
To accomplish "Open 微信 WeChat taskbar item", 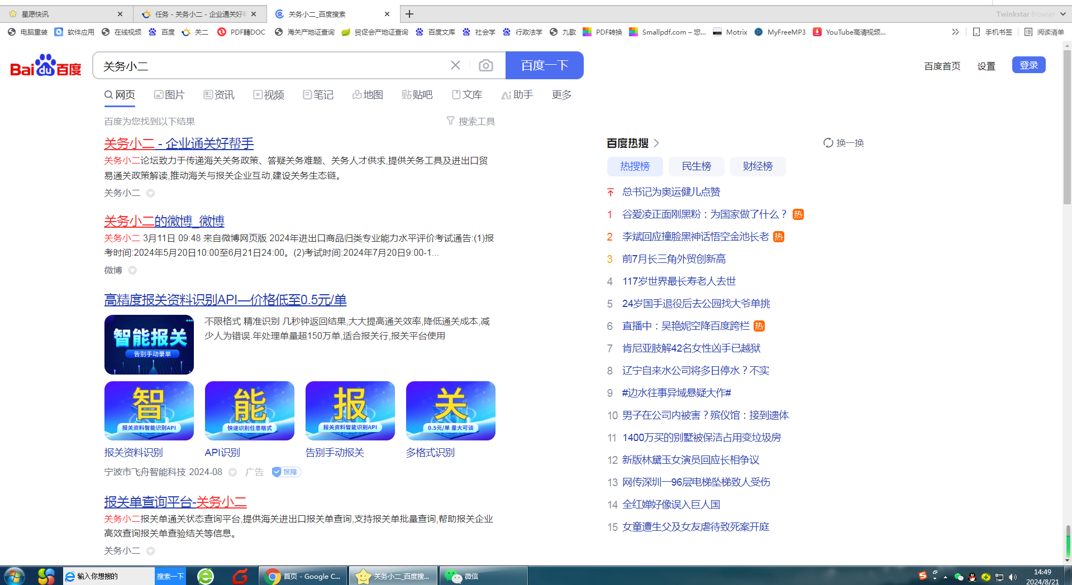I will (x=484, y=576).
